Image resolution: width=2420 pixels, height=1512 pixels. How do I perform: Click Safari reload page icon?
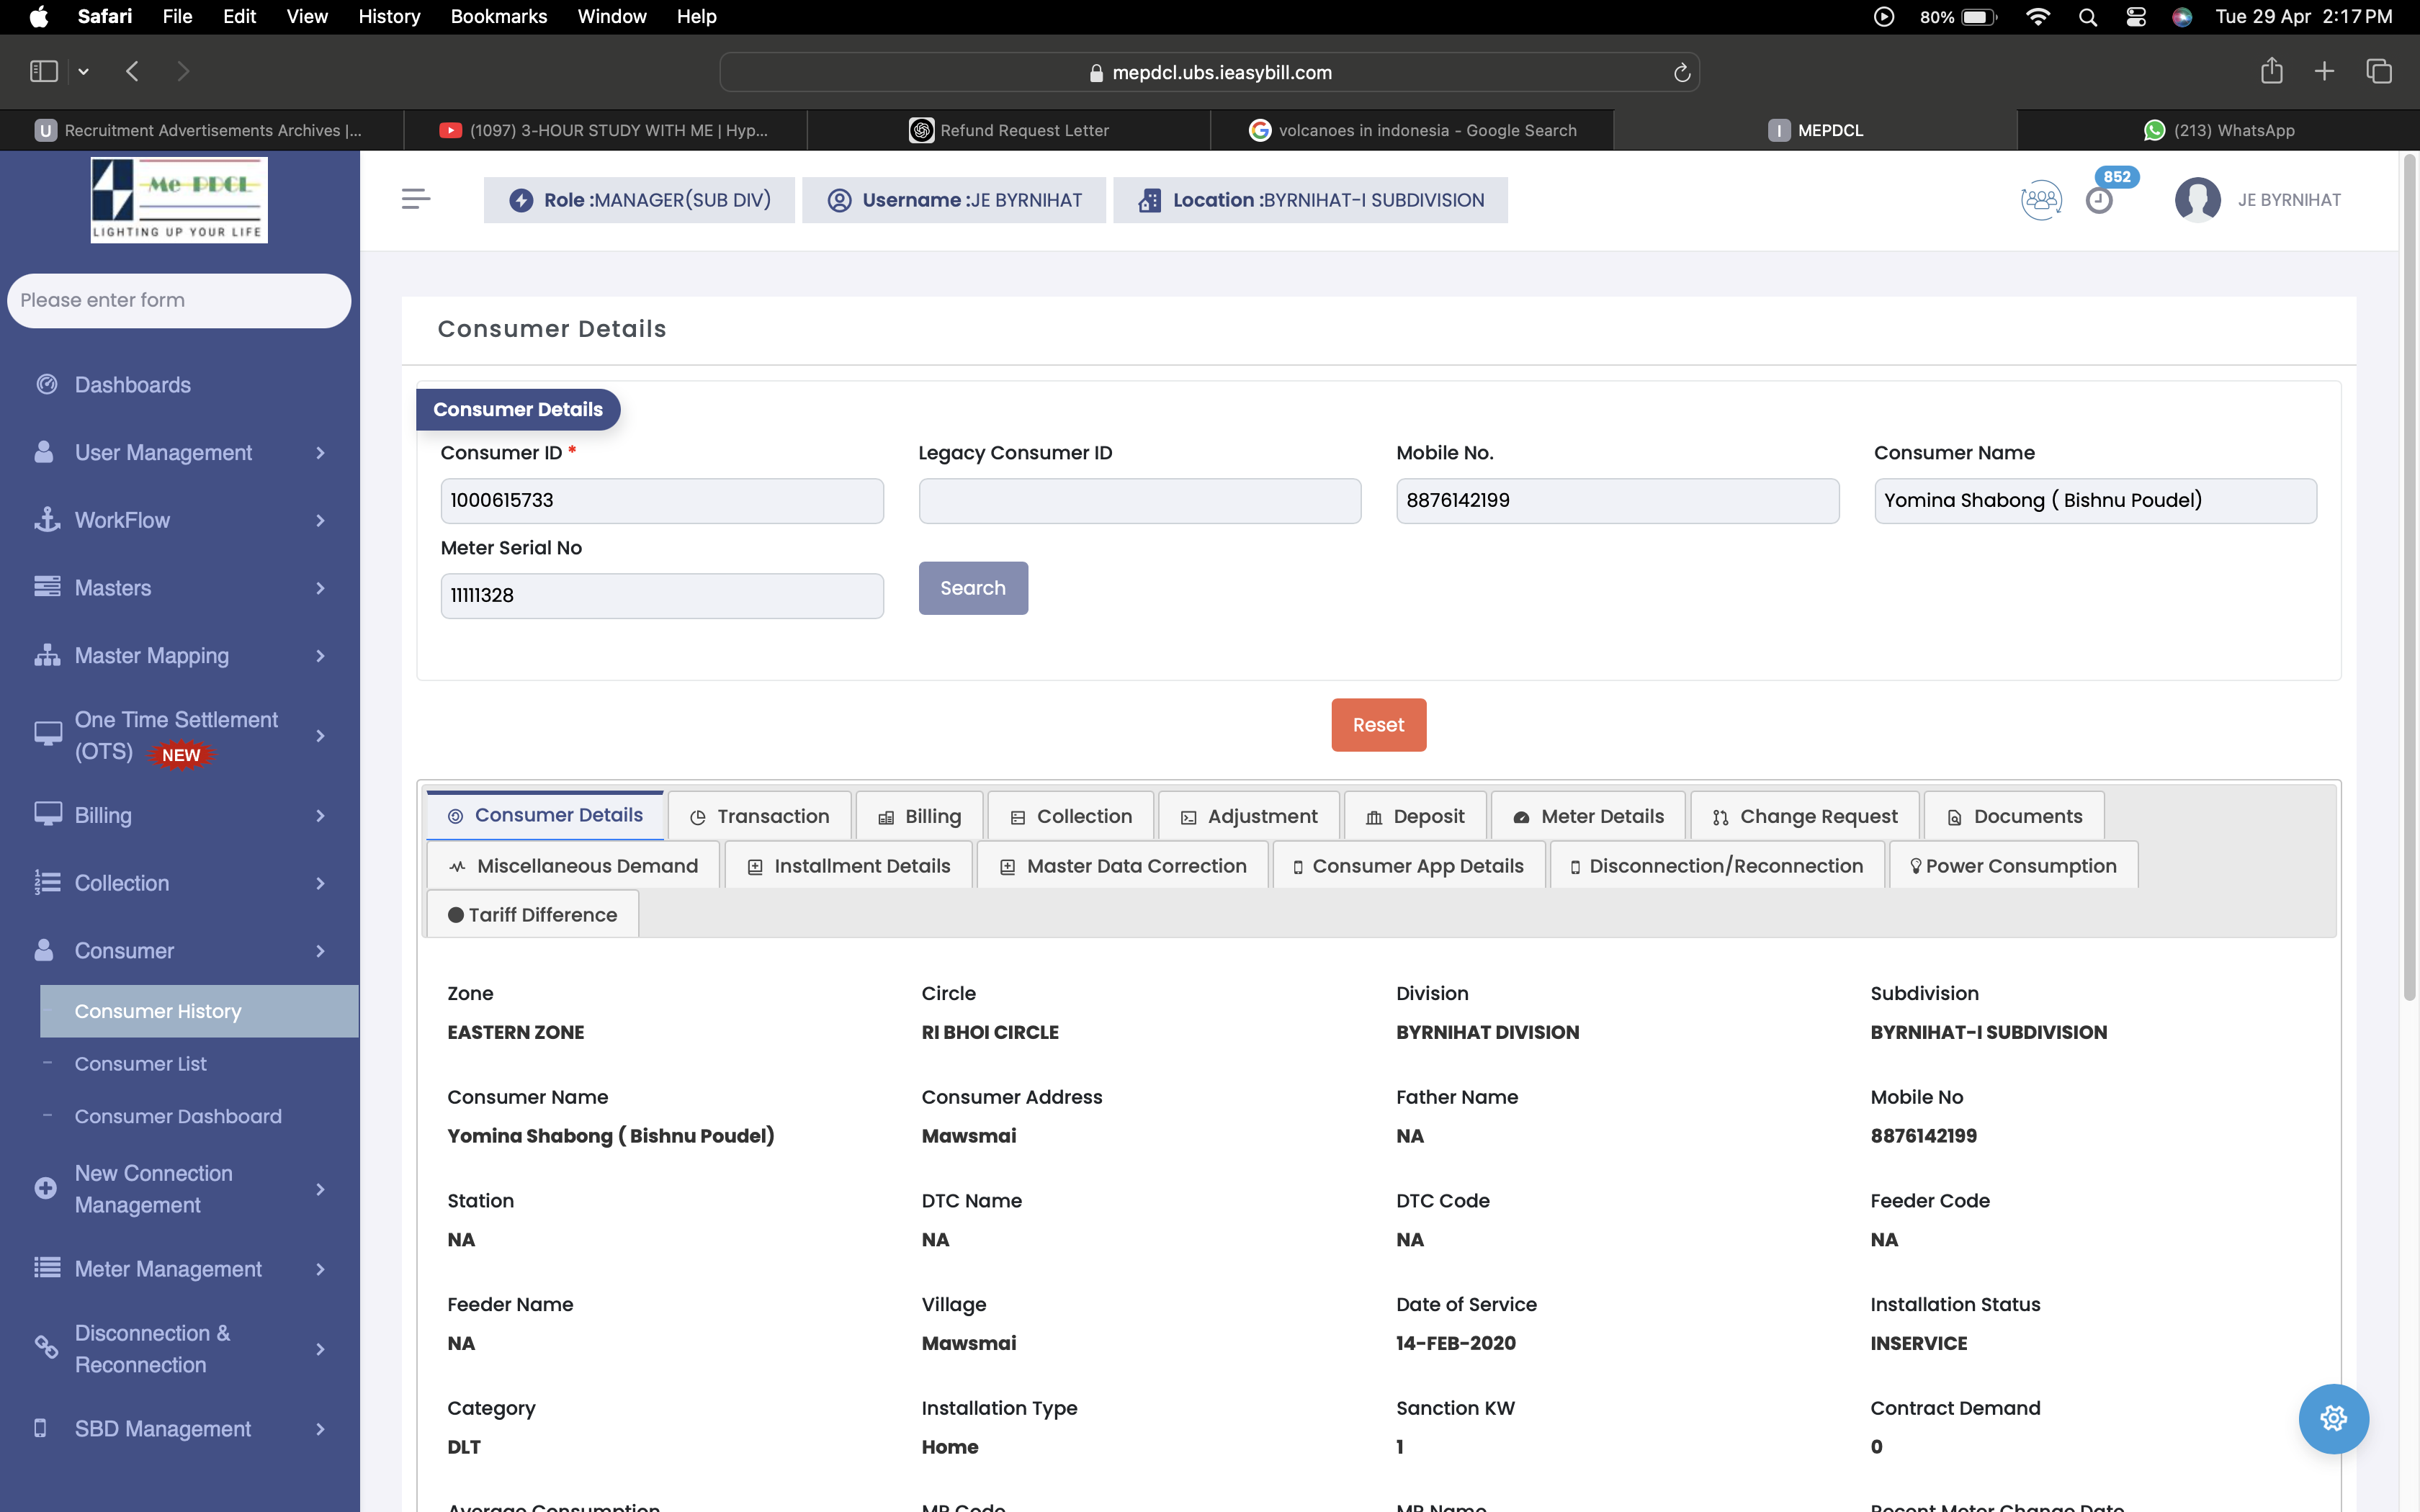(x=1681, y=72)
